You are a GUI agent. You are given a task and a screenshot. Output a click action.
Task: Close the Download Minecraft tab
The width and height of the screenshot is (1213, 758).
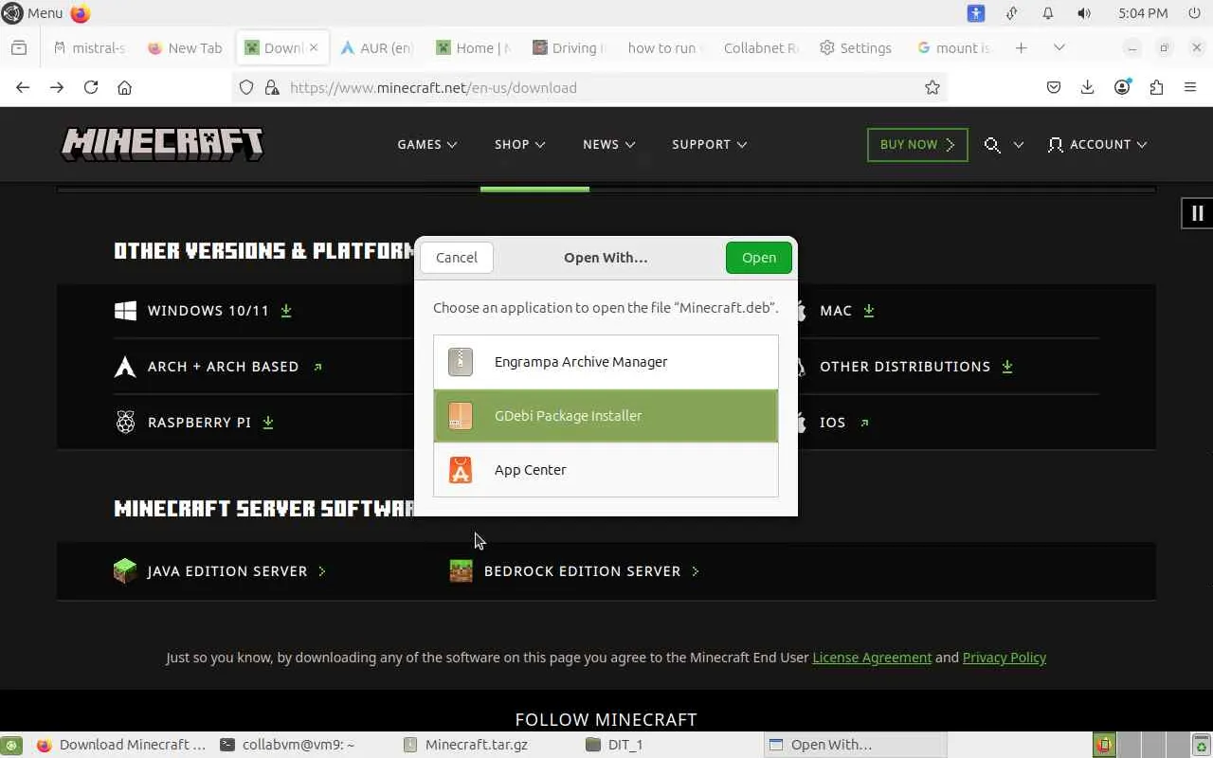314,47
